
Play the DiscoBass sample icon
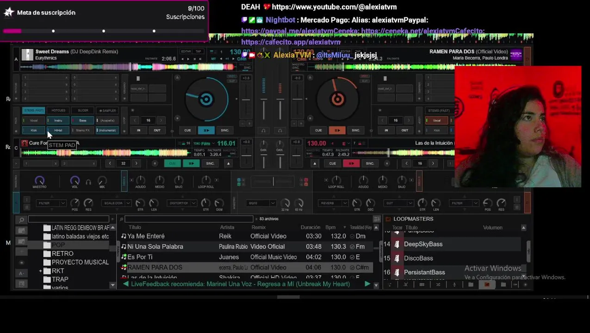click(397, 258)
